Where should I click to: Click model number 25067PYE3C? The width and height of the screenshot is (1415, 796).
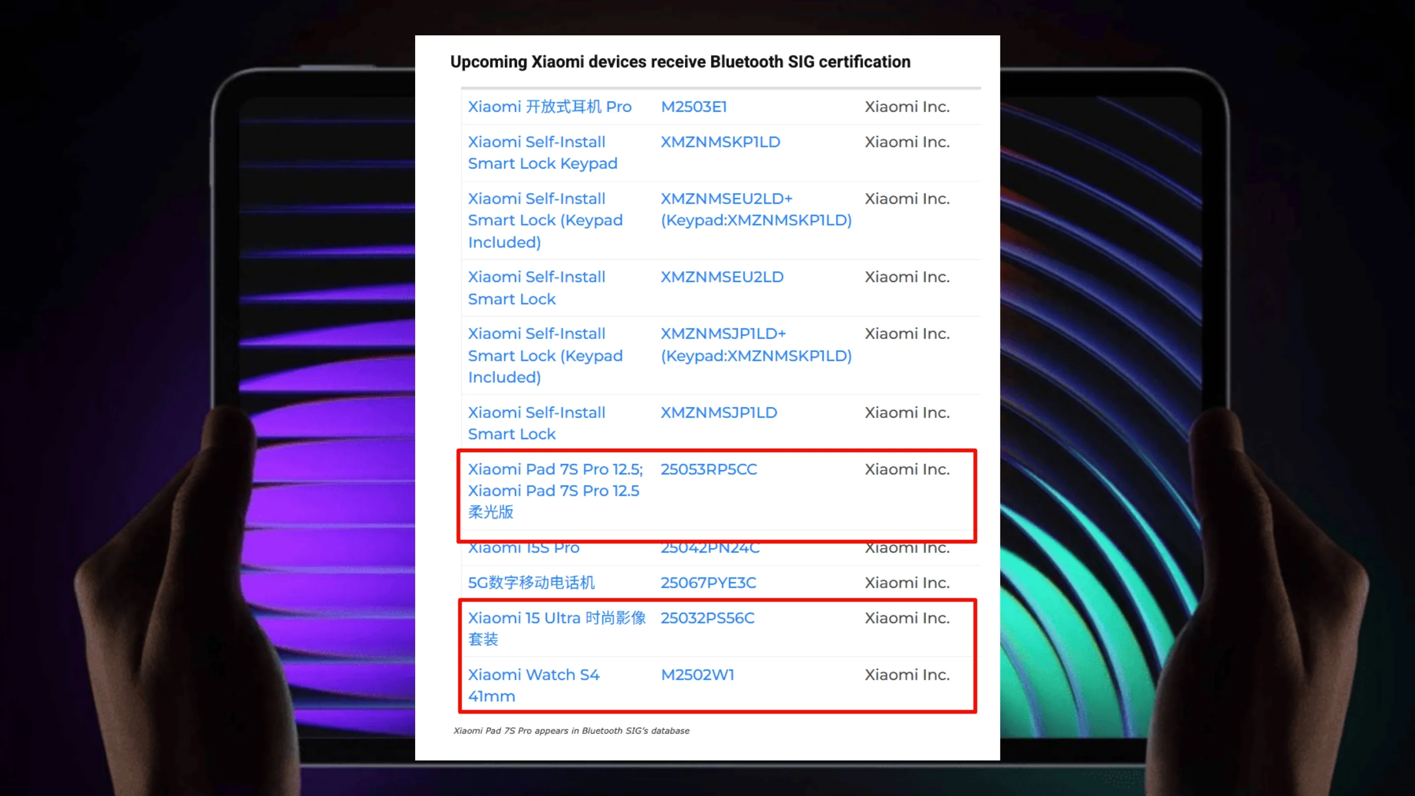[x=708, y=582]
